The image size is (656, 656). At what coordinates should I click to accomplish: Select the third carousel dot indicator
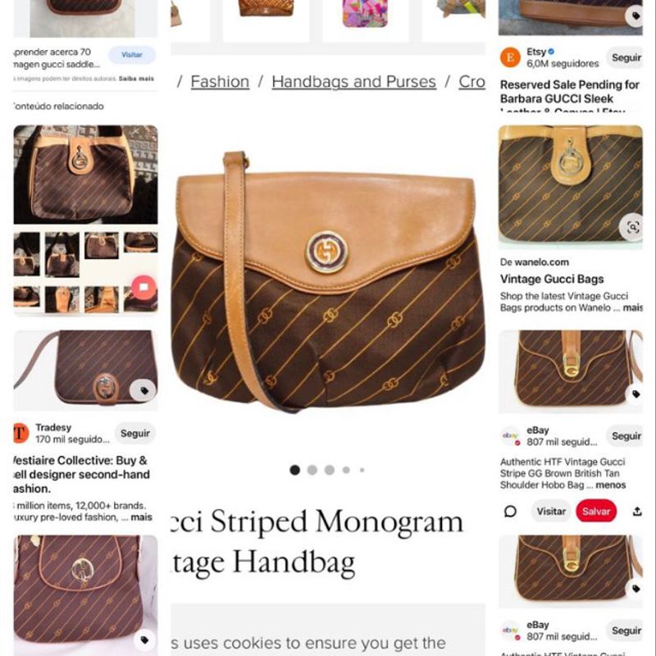tap(330, 470)
